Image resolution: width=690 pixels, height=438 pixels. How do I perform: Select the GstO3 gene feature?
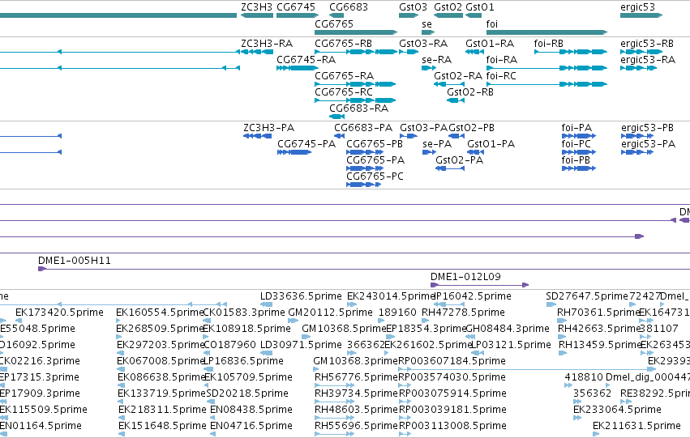pyautogui.click(x=409, y=15)
